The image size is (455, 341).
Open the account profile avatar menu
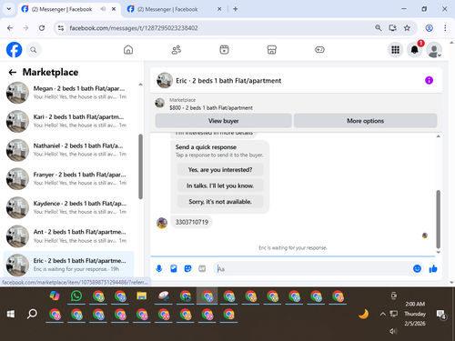tap(434, 50)
